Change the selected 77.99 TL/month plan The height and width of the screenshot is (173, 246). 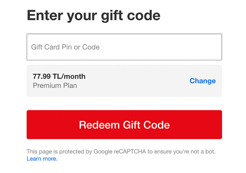click(x=203, y=81)
